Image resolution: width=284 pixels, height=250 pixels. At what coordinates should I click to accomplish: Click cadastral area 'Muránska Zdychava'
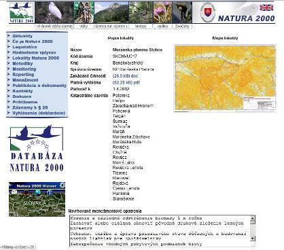tap(131, 137)
